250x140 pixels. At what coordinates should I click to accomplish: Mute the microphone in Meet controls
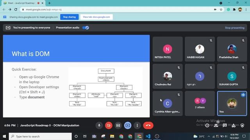click(x=99, y=125)
